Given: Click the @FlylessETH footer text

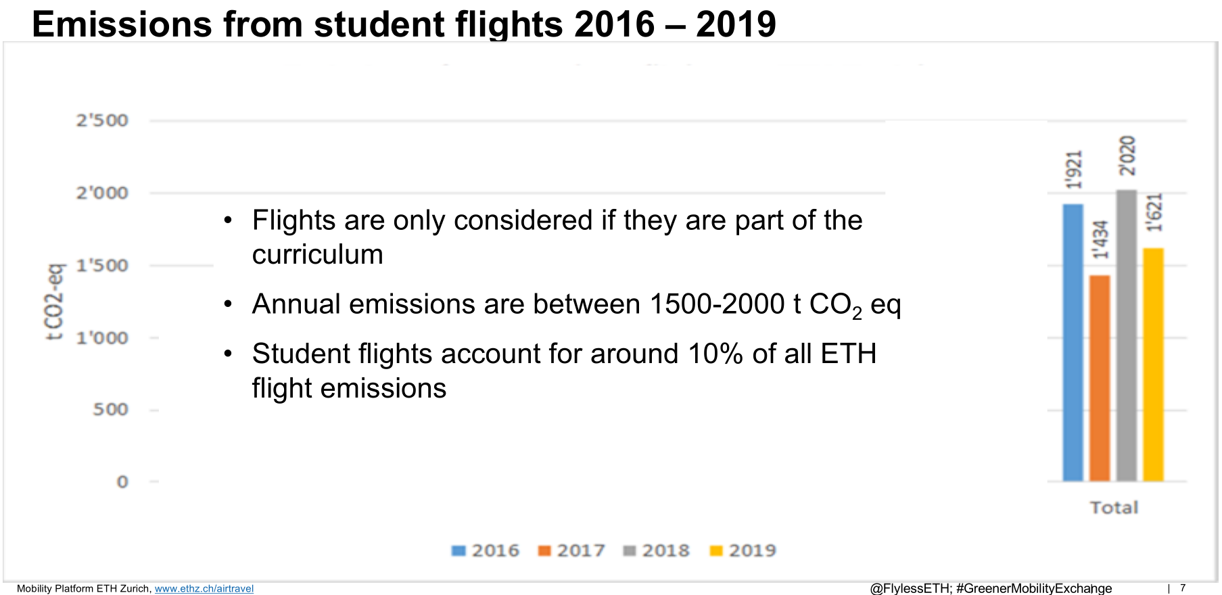Looking at the screenshot, I should click(991, 588).
